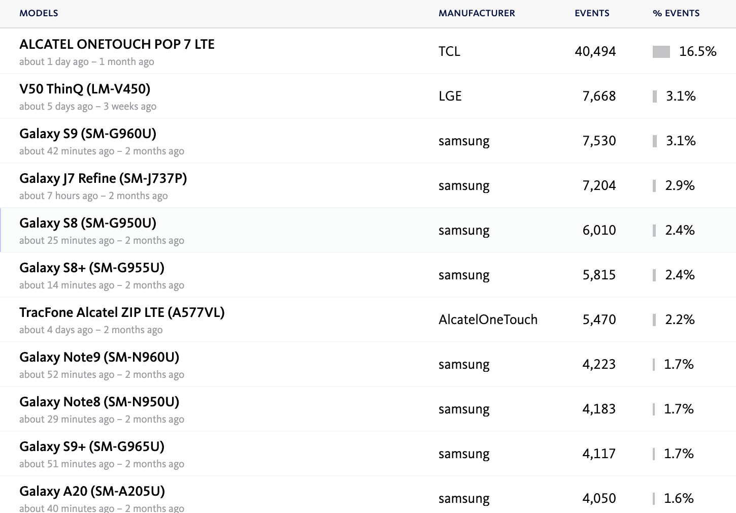This screenshot has width=736, height=513.
Task: Click the 6,010 events value
Action: pyautogui.click(x=599, y=230)
